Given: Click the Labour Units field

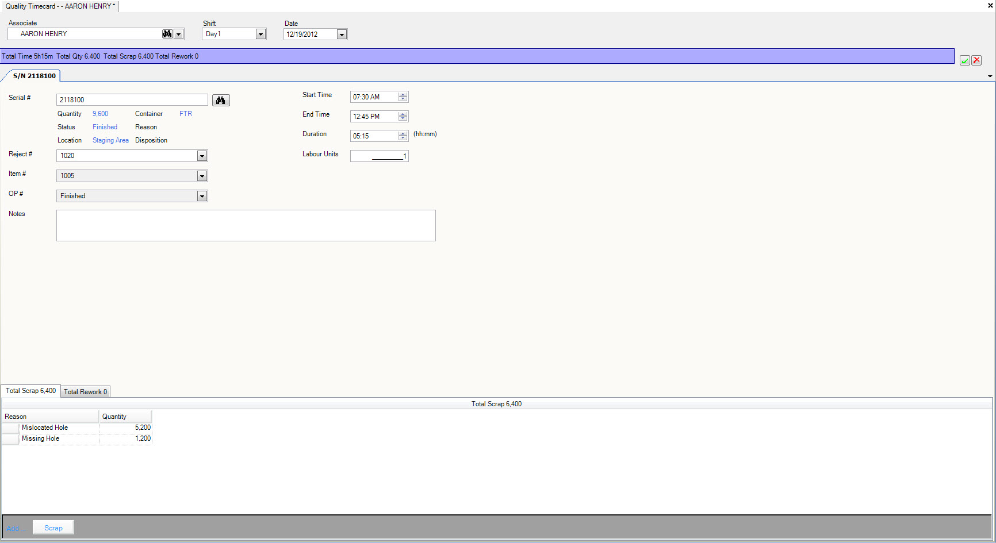Looking at the screenshot, I should pos(379,156).
